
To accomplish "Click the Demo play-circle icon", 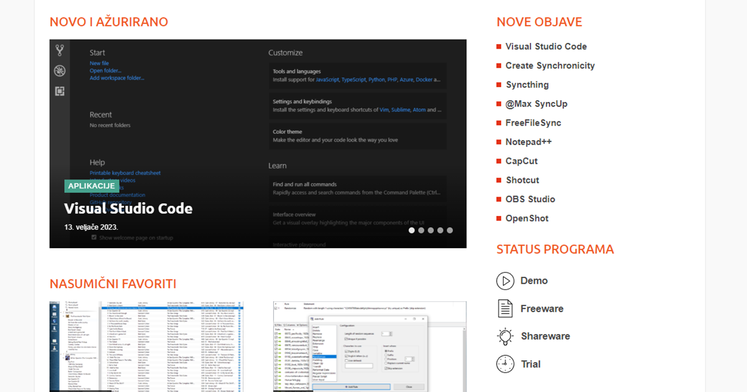I will 505,281.
